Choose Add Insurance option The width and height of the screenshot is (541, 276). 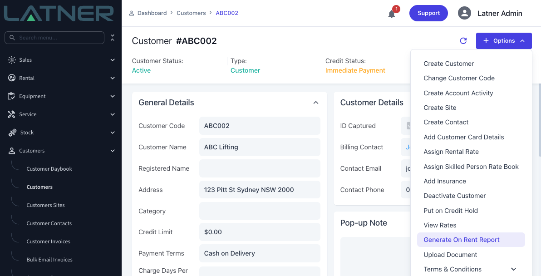pos(445,181)
